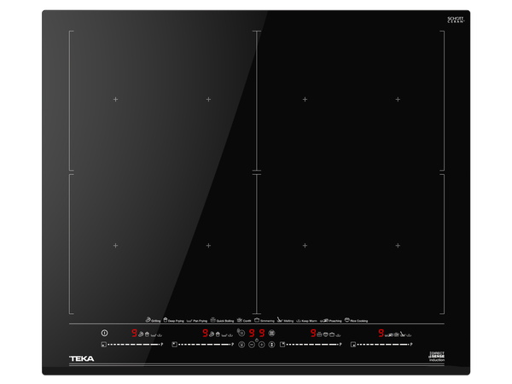The height and width of the screenshot is (384, 512).
Task: Click the 'Deep Frying' legend label
Action: click(x=176, y=321)
